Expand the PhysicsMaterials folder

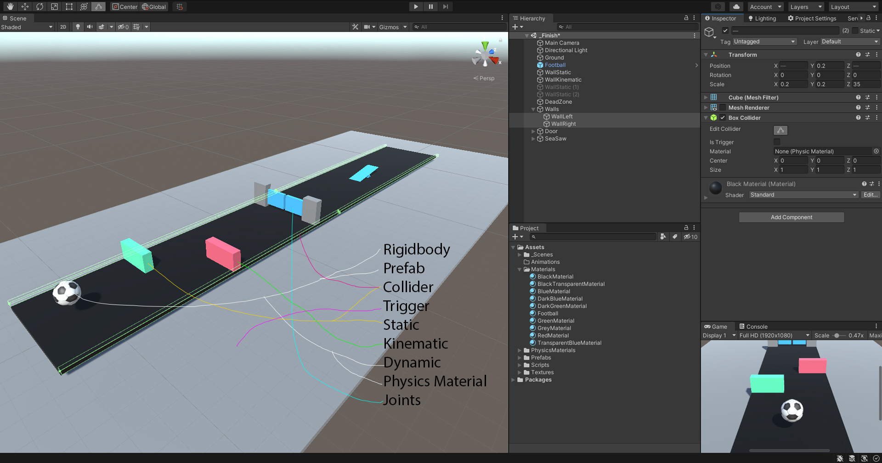[520, 350]
